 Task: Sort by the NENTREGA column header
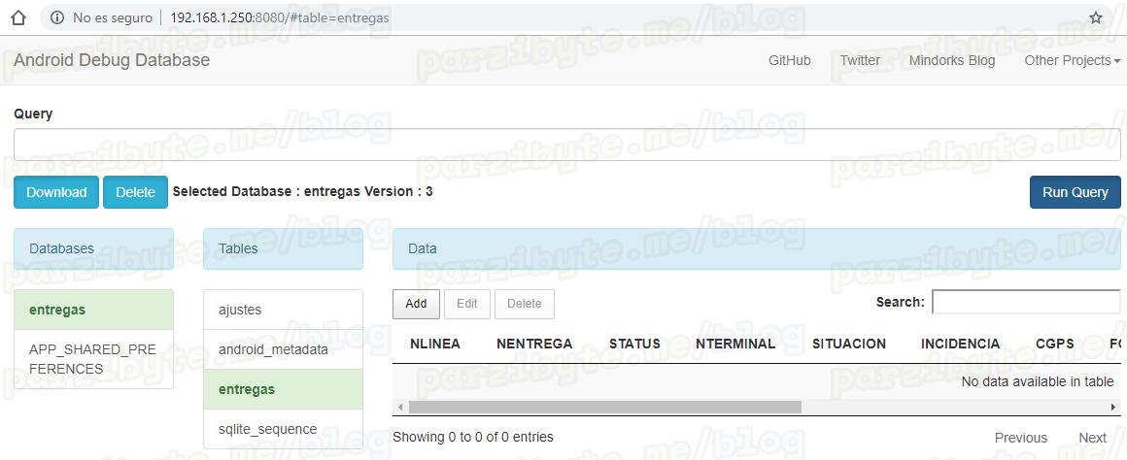(534, 344)
